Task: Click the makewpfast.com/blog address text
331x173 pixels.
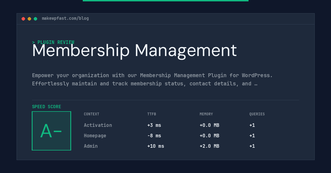Action: 65,18
